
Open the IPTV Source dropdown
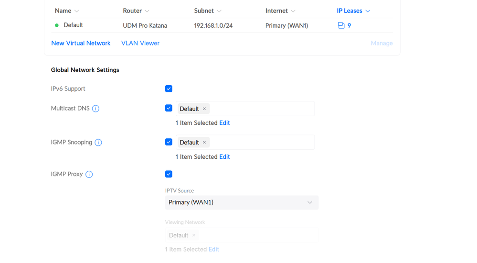click(x=242, y=203)
